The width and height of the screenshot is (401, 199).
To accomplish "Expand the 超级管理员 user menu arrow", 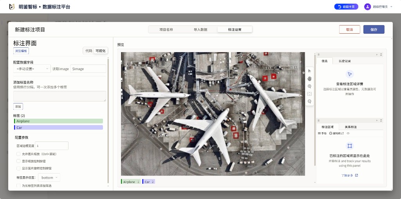I will (391, 7).
